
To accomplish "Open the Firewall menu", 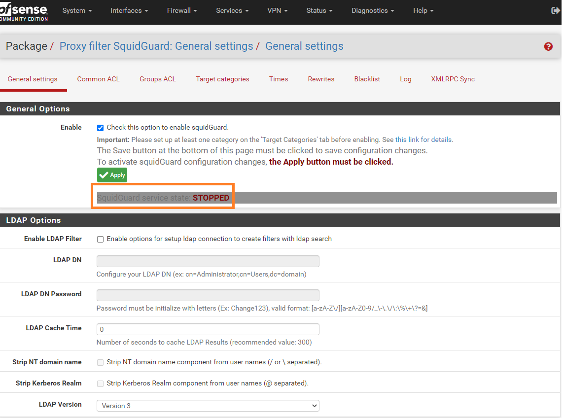I will click(x=181, y=10).
